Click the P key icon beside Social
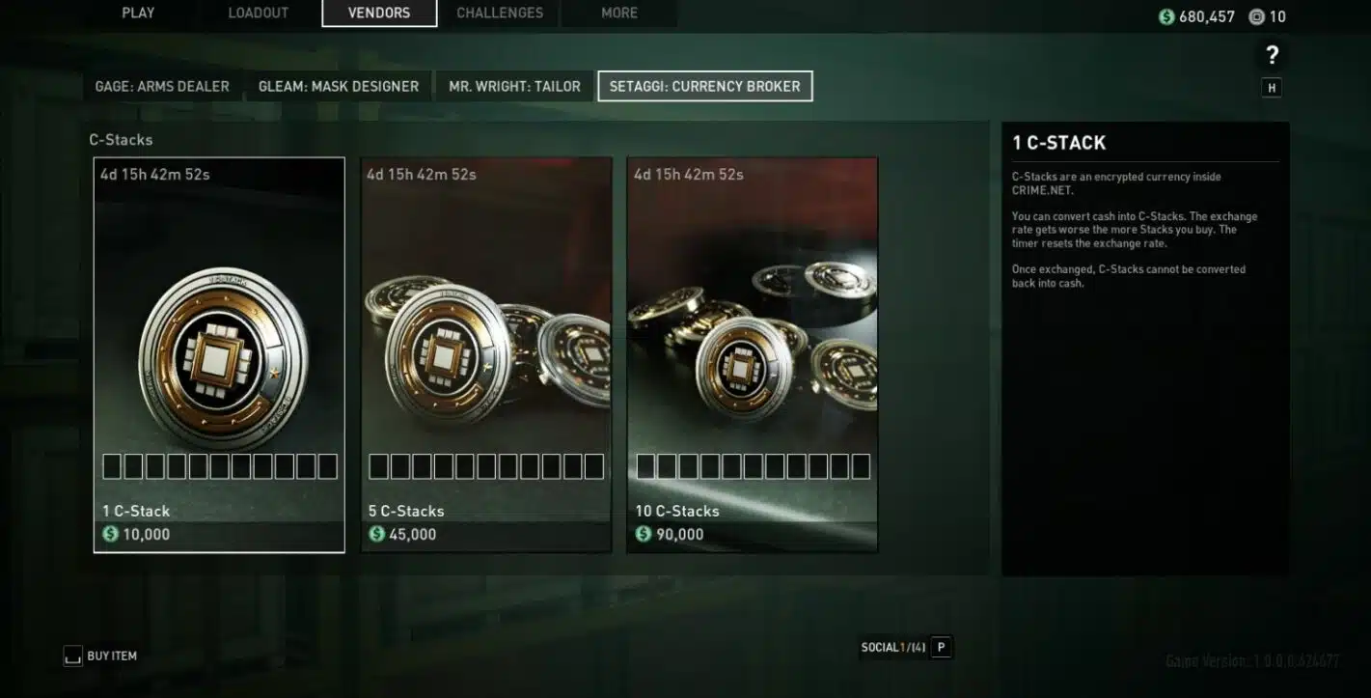1371x698 pixels. (942, 647)
